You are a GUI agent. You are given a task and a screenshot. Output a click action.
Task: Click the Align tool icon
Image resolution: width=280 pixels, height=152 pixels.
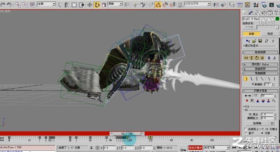click(223, 5)
